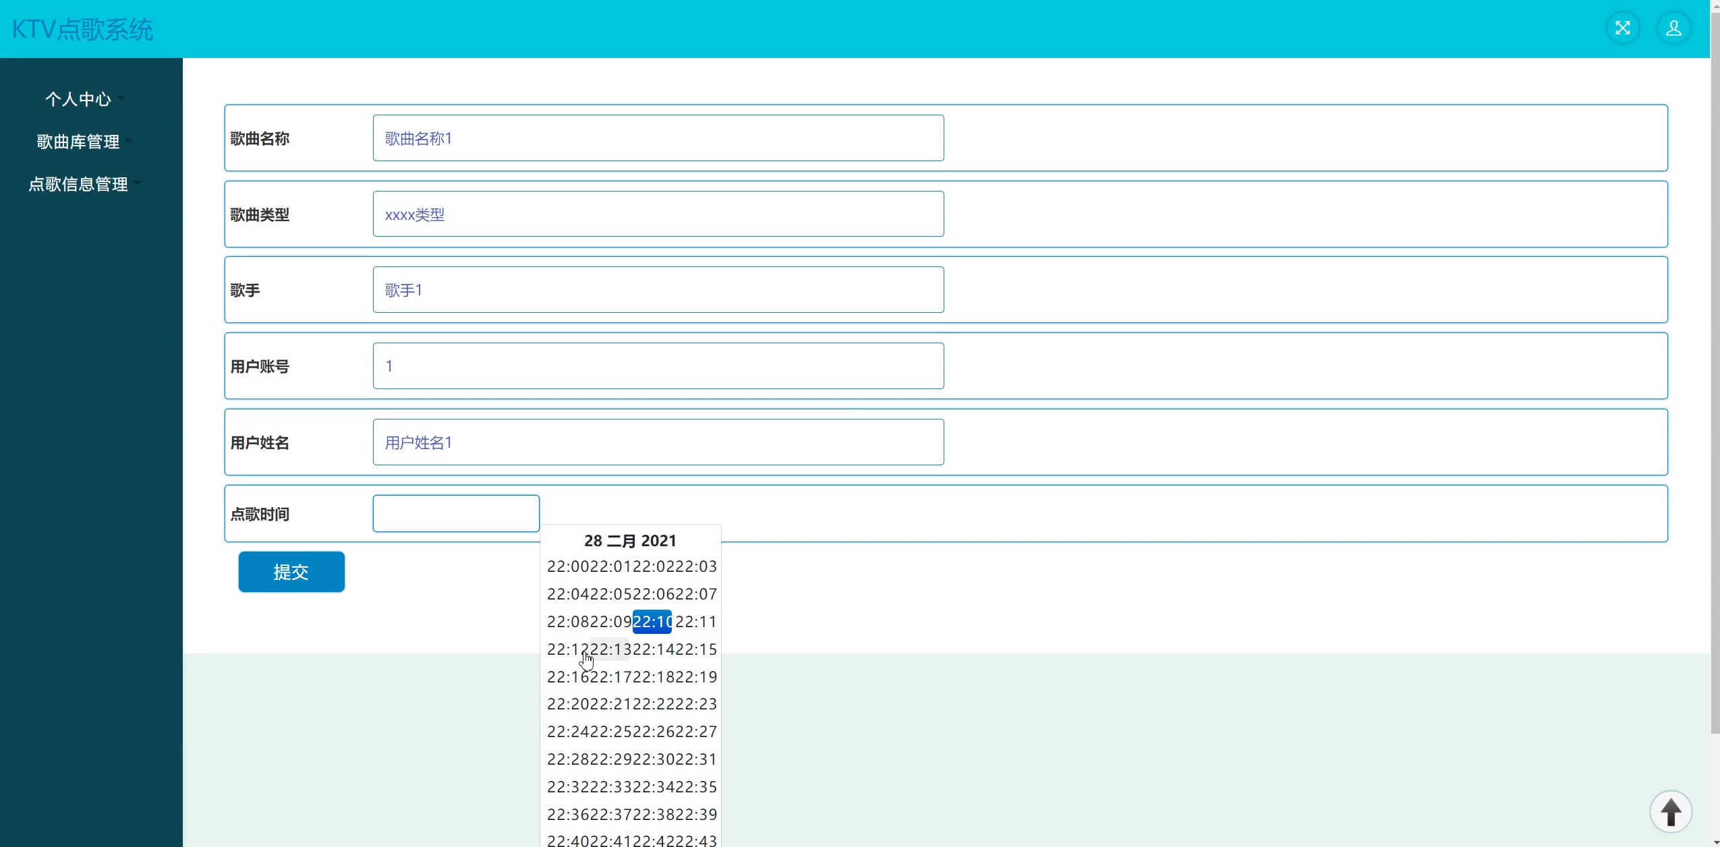Expand the 点歌信息管理 sidebar menu
The height and width of the screenshot is (847, 1720).
pyautogui.click(x=78, y=184)
